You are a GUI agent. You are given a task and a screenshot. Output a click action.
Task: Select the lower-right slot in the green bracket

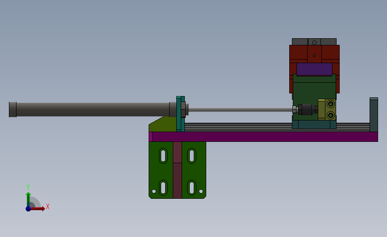192,188
